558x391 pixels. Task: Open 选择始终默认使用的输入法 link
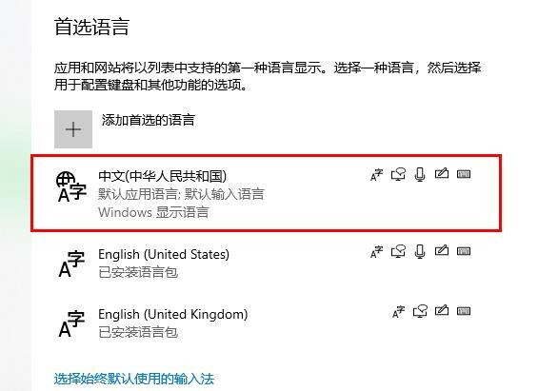(x=134, y=379)
